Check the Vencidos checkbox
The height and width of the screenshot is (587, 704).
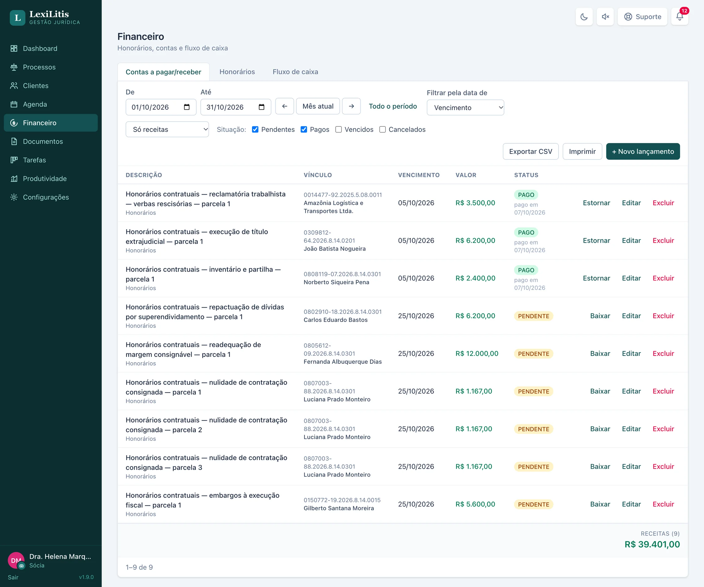pos(338,130)
